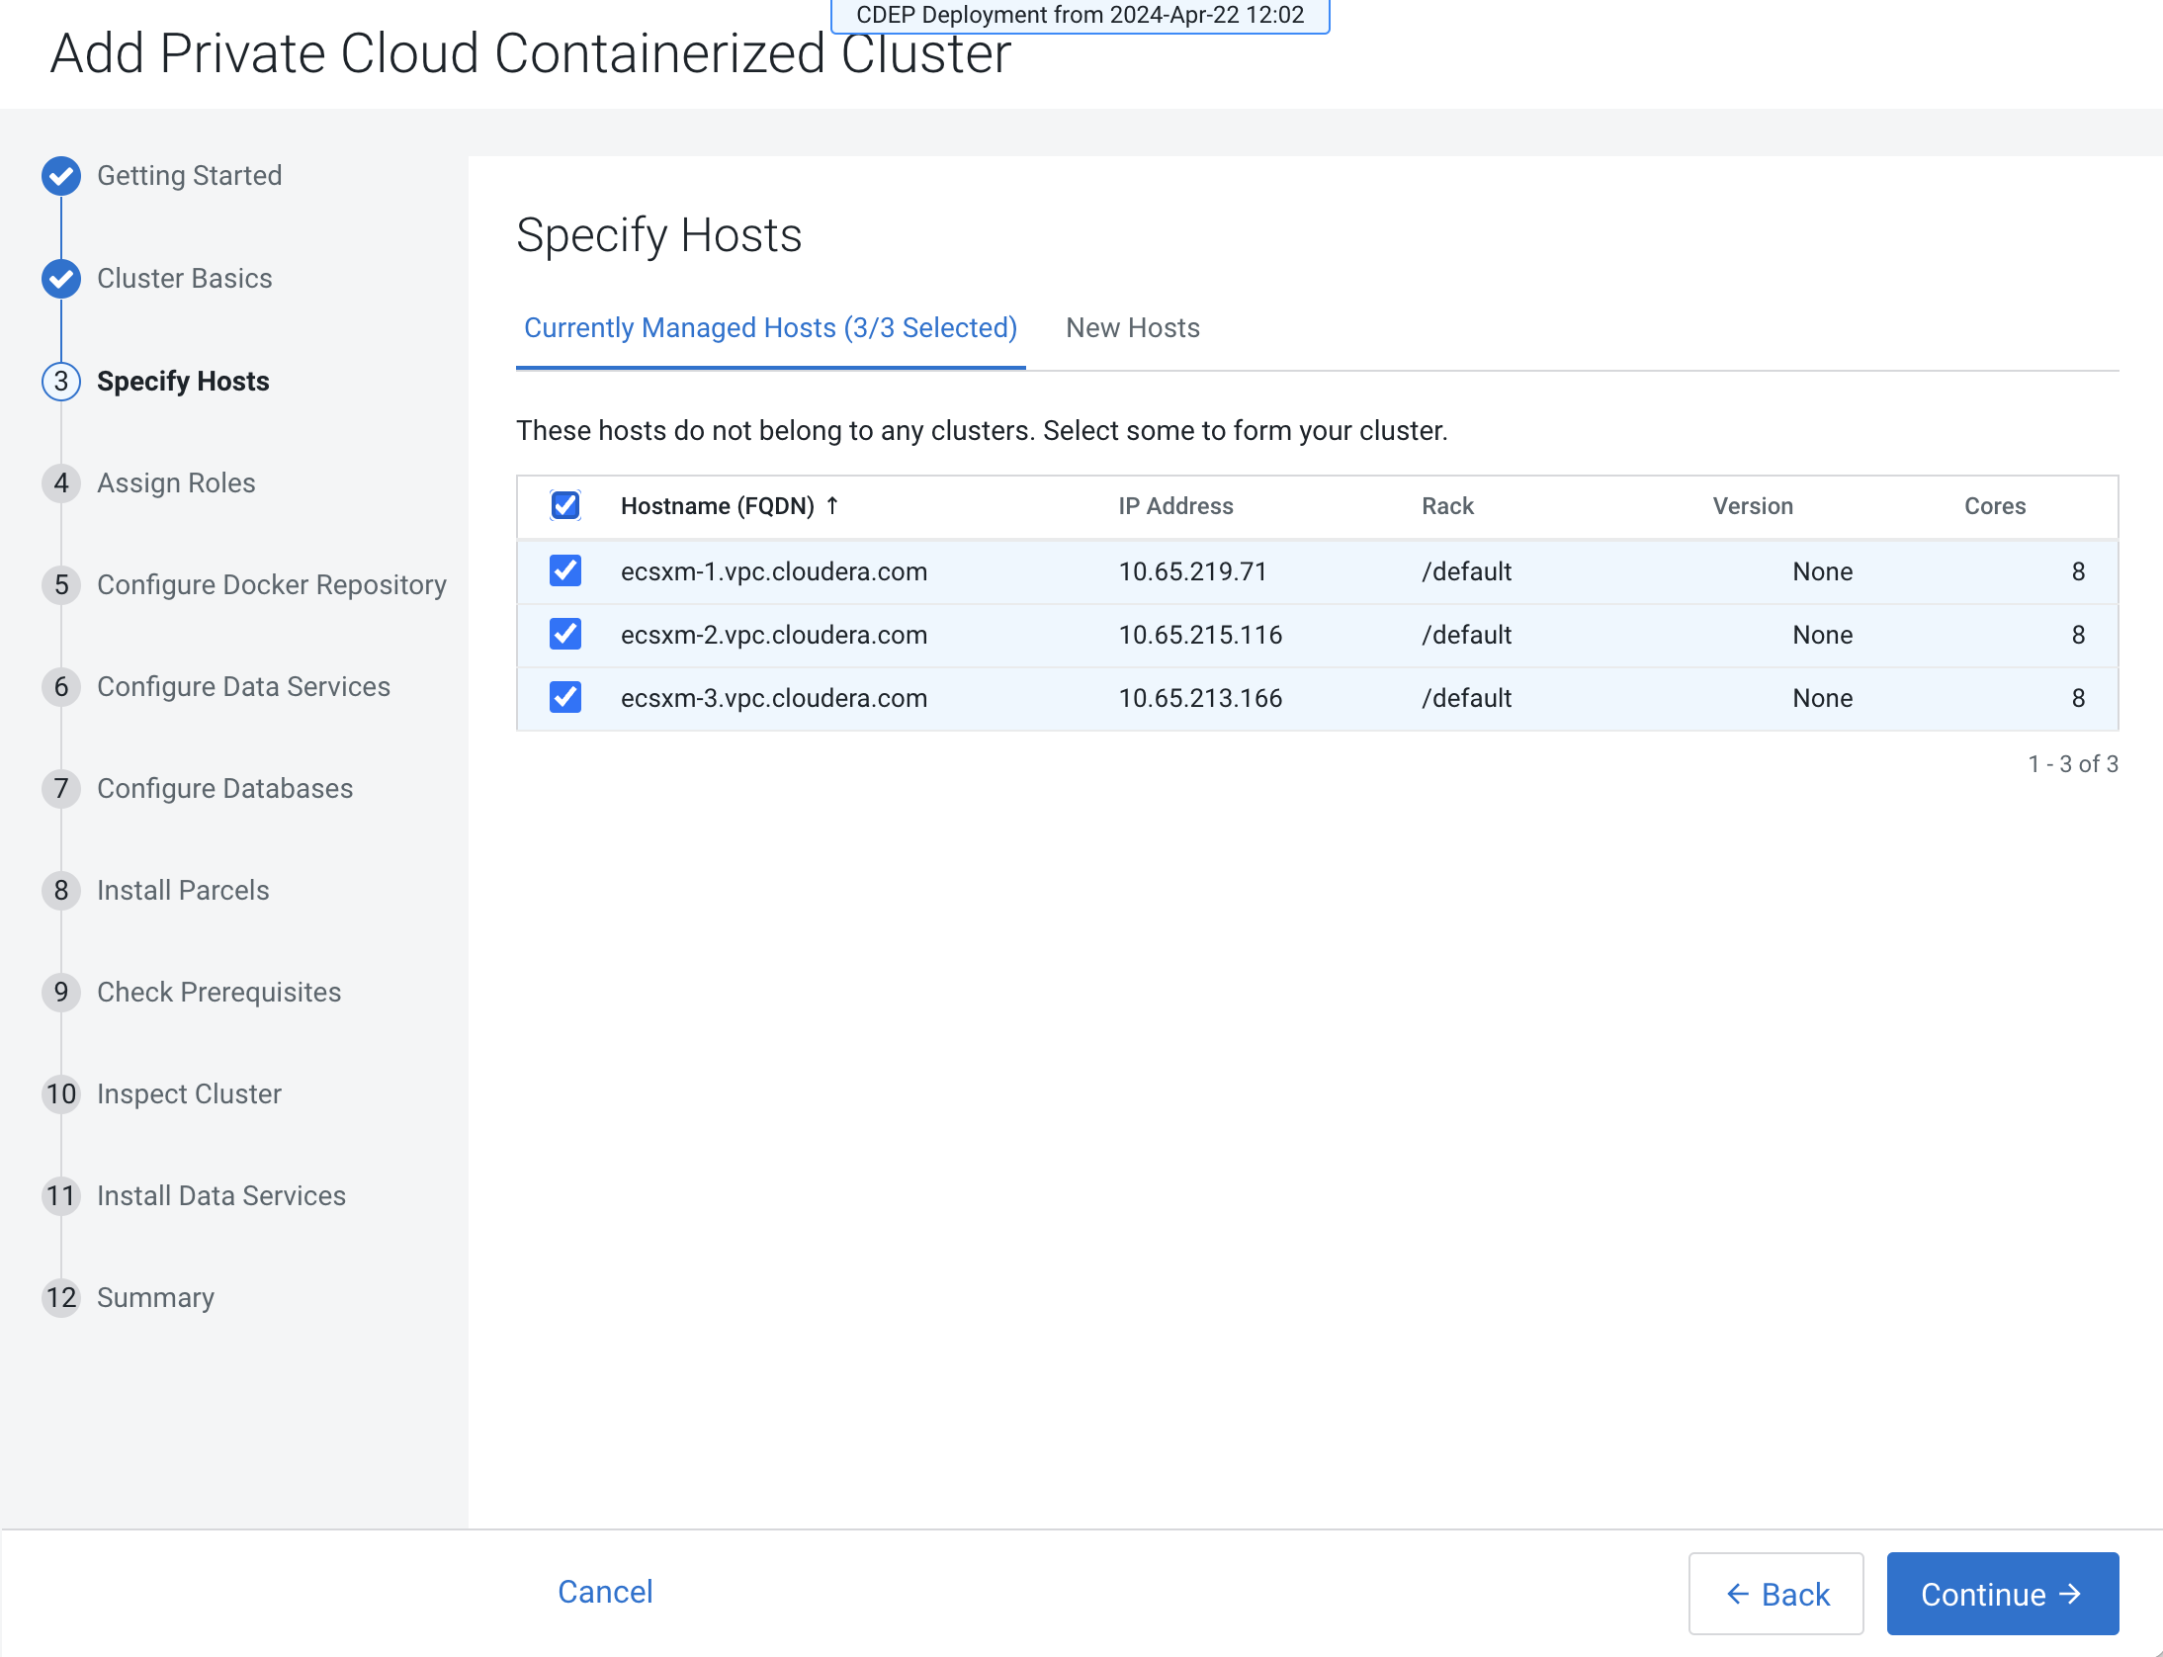
Task: Click the Cluster Basics completed checkmark icon
Action: tap(61, 279)
